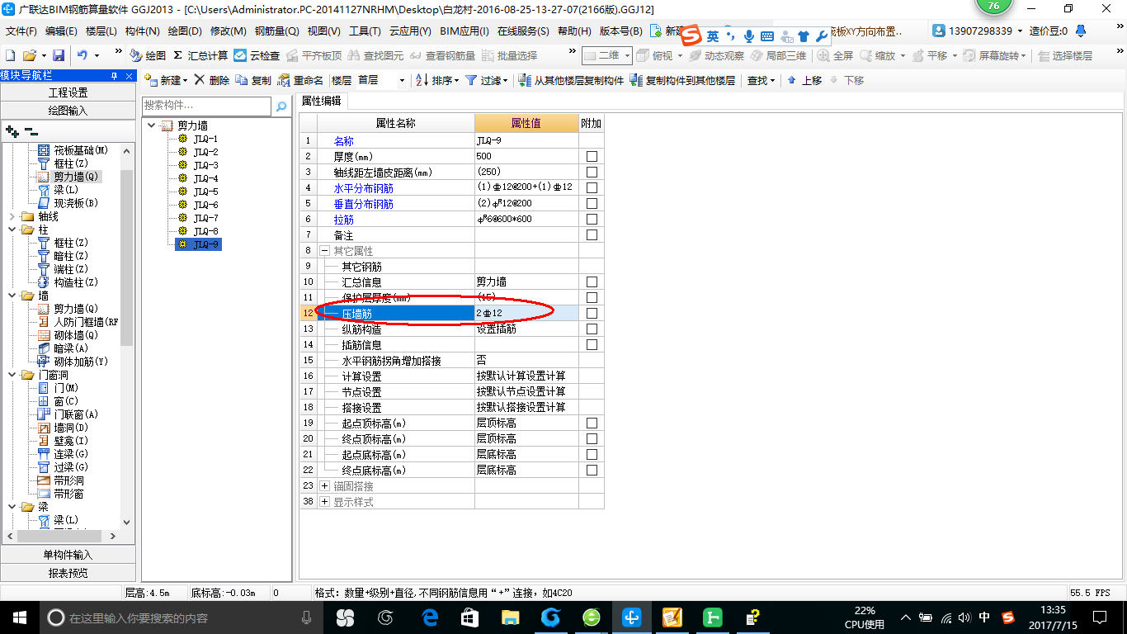Click 重命名 rename component
This screenshot has width=1127, height=634.
[301, 80]
